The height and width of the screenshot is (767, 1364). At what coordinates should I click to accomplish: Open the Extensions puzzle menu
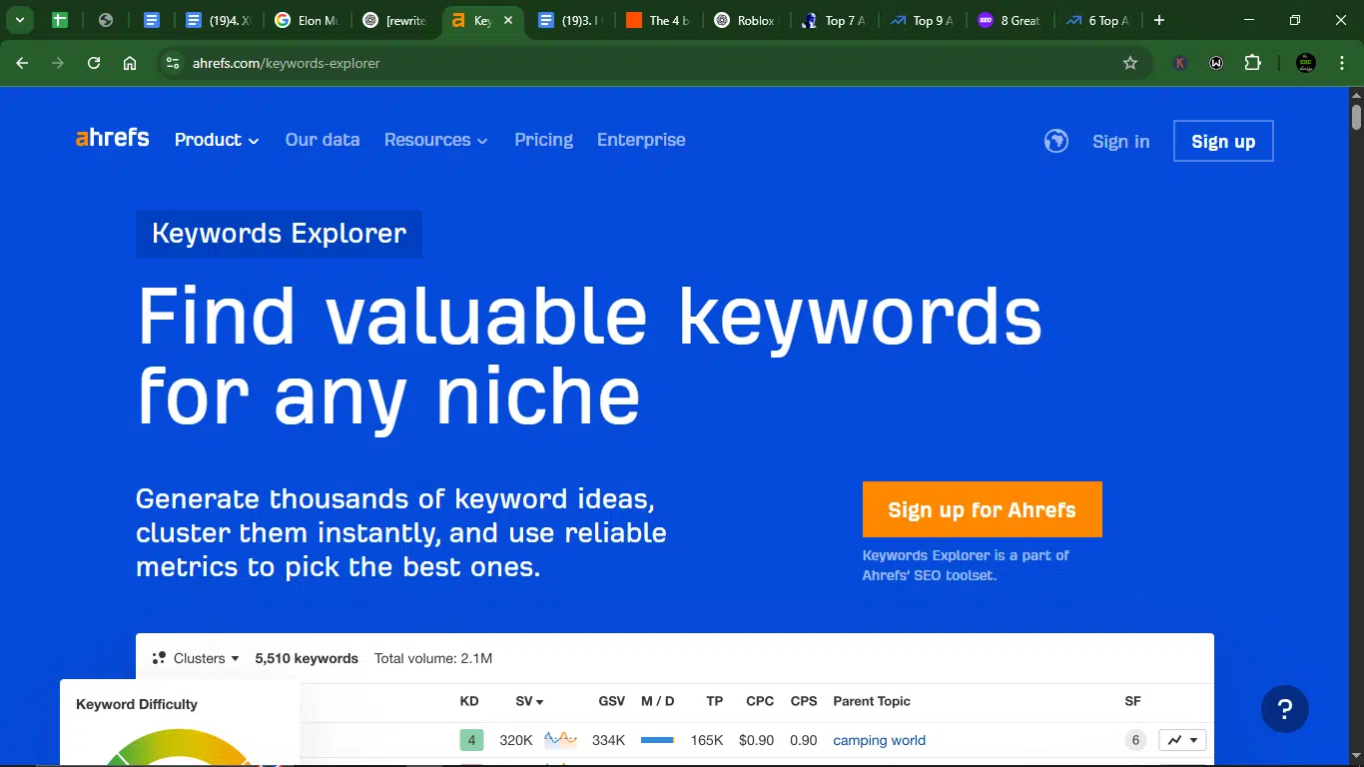coord(1252,63)
